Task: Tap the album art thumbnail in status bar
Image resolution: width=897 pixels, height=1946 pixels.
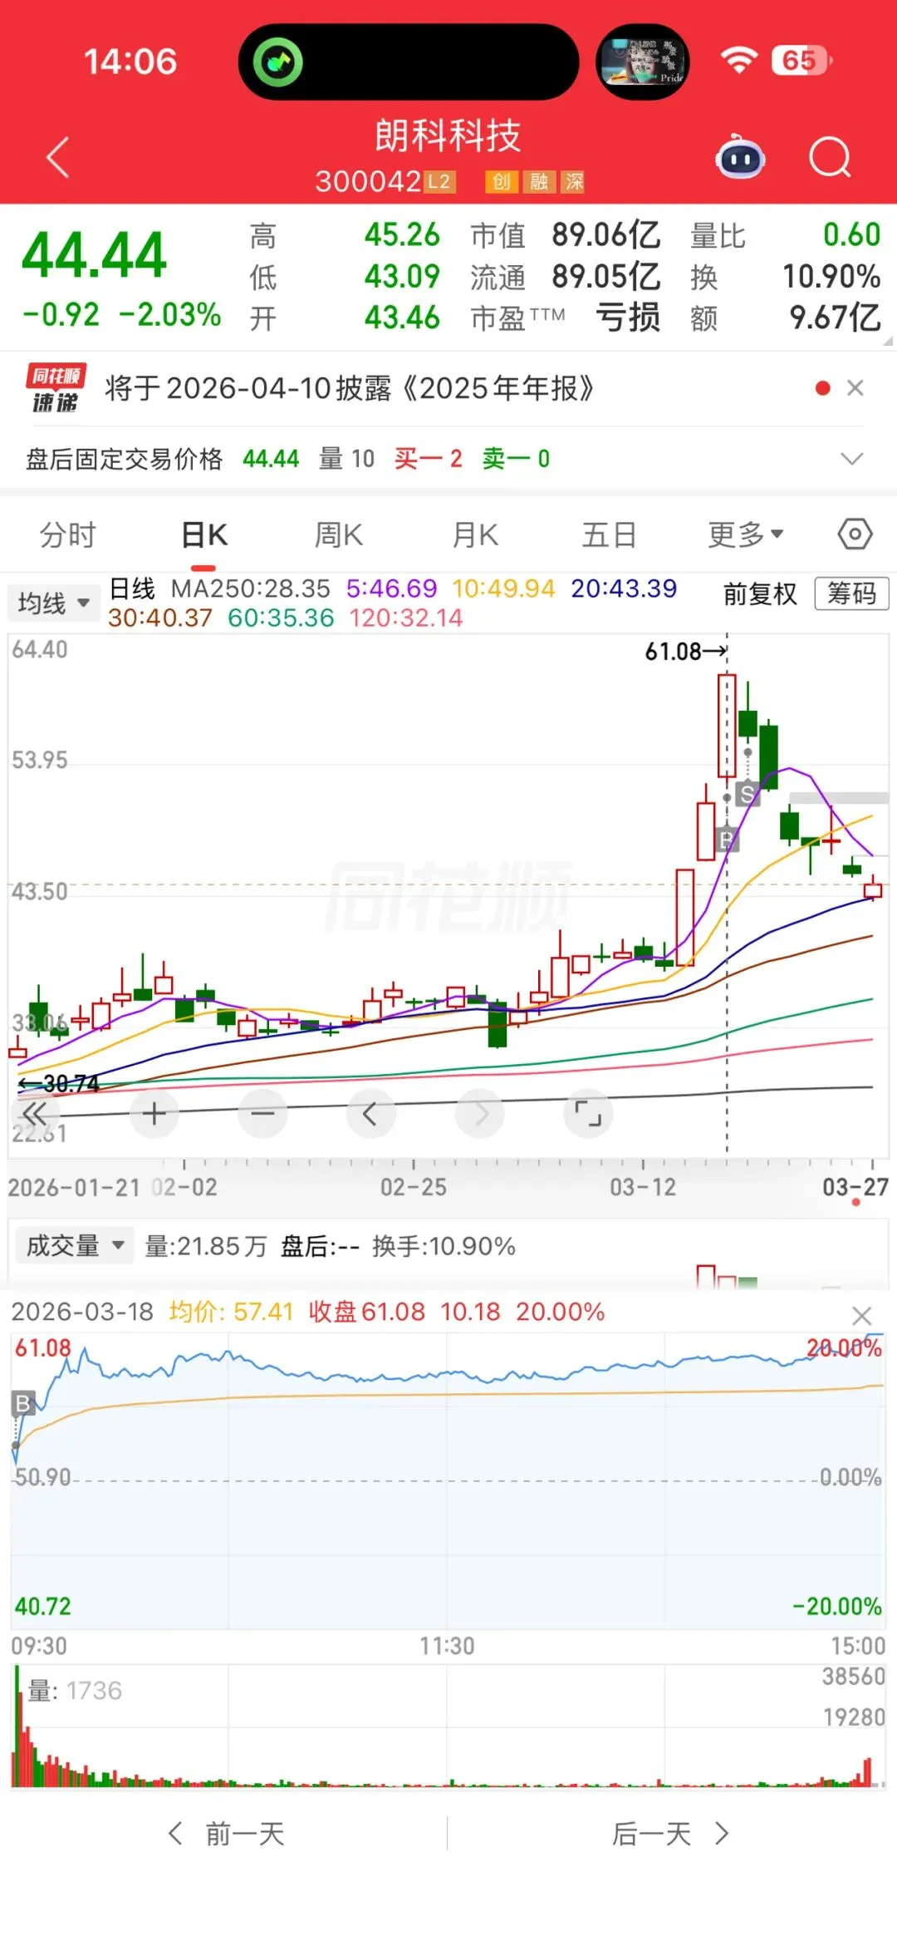Action: (643, 62)
